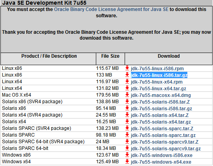Click the 116.97 MB file size cell

(107, 82)
